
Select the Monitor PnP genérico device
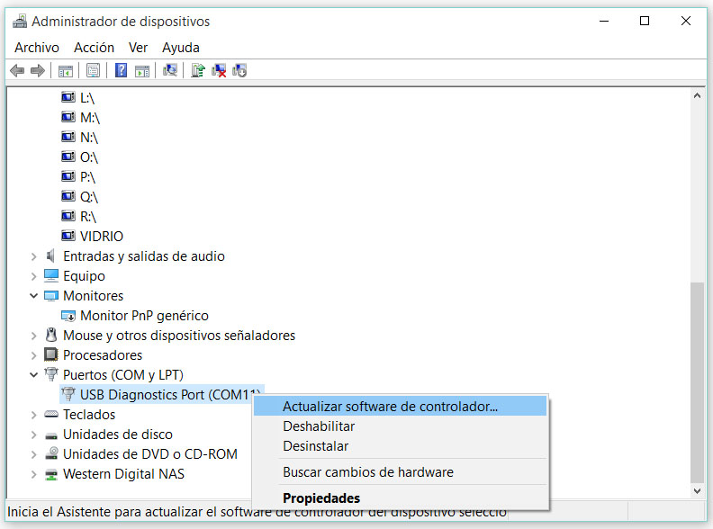click(x=144, y=316)
